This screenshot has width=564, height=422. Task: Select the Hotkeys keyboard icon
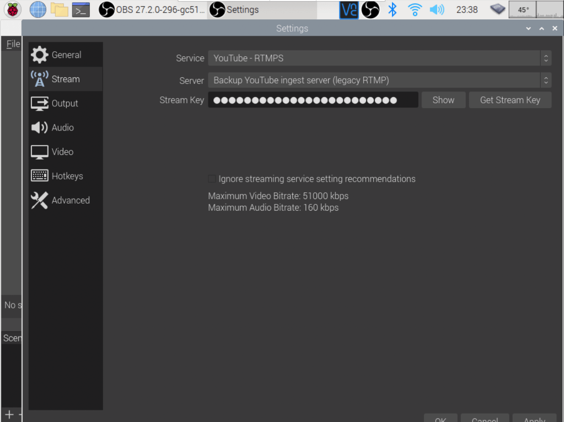[39, 176]
